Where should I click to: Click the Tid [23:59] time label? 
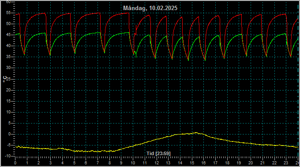pos(158,153)
